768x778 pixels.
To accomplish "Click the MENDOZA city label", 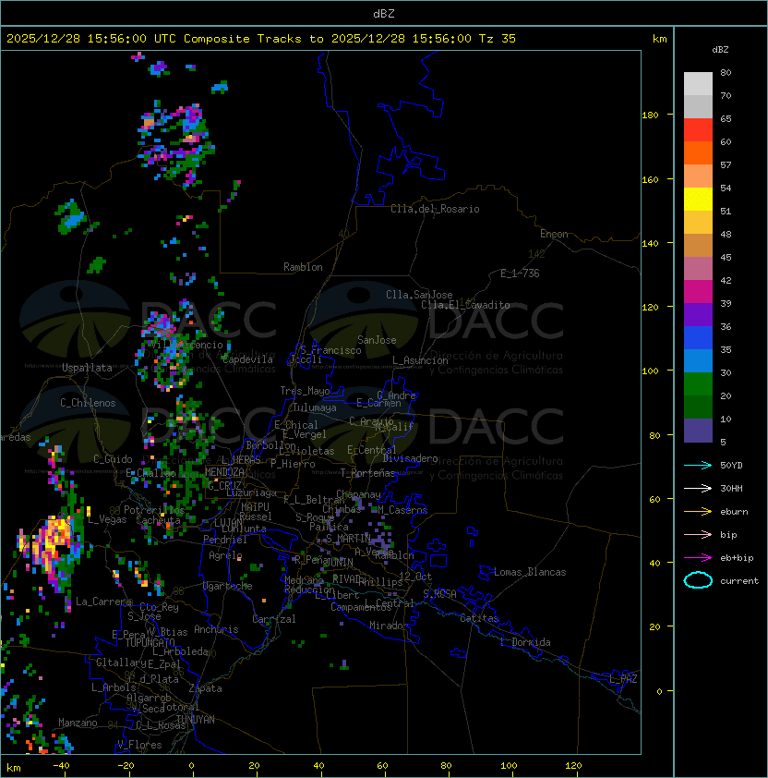I will tap(224, 472).
